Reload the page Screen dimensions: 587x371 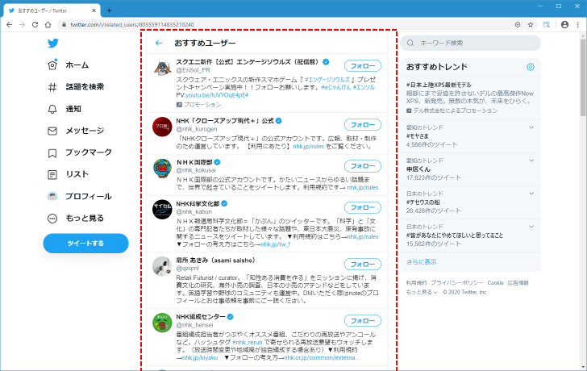[x=35, y=25]
